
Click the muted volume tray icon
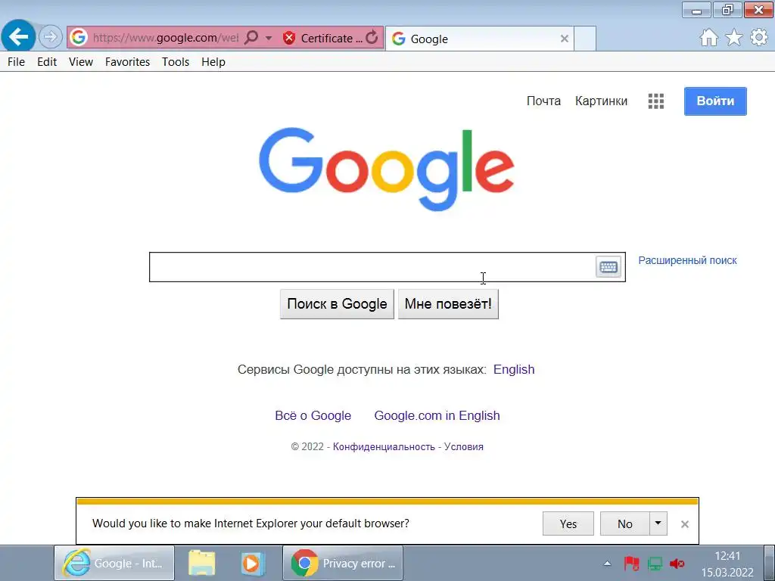[677, 563]
